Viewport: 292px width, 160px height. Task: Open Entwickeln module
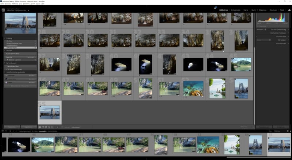235,10
